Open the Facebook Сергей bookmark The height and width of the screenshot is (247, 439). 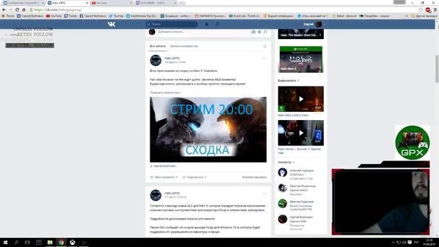click(x=93, y=16)
